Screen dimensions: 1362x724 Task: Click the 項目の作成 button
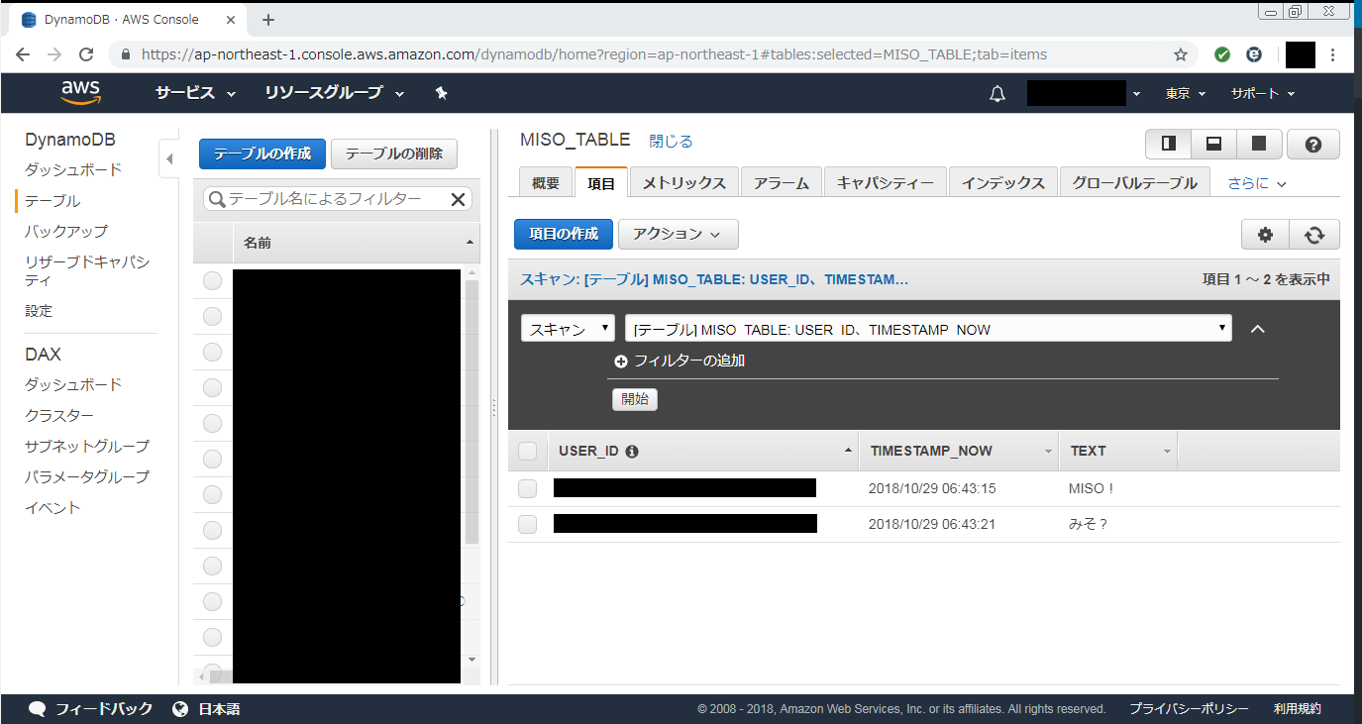(x=563, y=234)
